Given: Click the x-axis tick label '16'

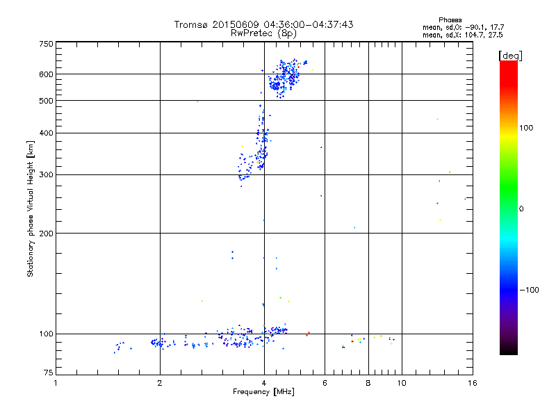Looking at the screenshot, I should [x=473, y=383].
